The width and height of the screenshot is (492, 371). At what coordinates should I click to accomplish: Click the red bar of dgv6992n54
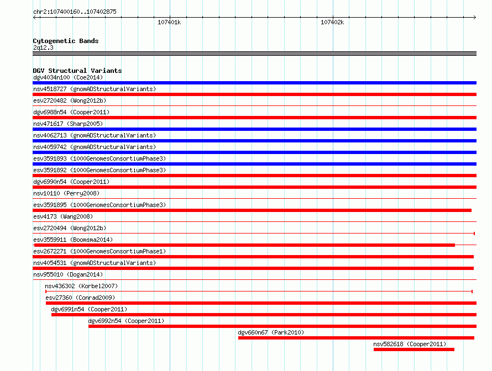tap(282, 326)
